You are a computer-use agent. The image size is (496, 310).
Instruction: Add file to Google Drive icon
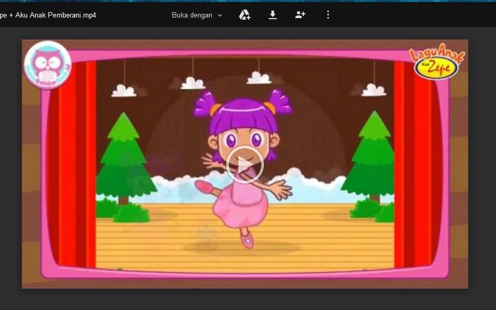tap(244, 15)
